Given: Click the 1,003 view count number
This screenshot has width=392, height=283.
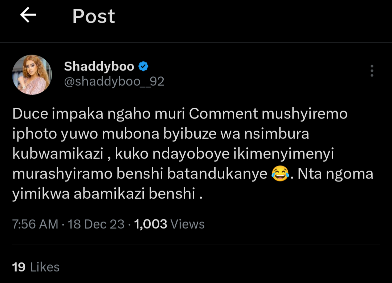Looking at the screenshot, I should [x=151, y=224].
